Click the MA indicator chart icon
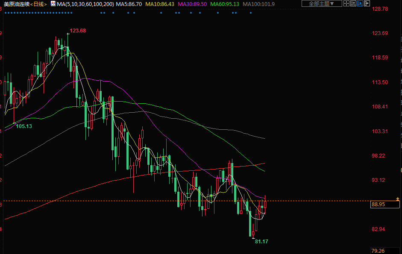The width and height of the screenshot is (402, 254). tap(53, 4)
